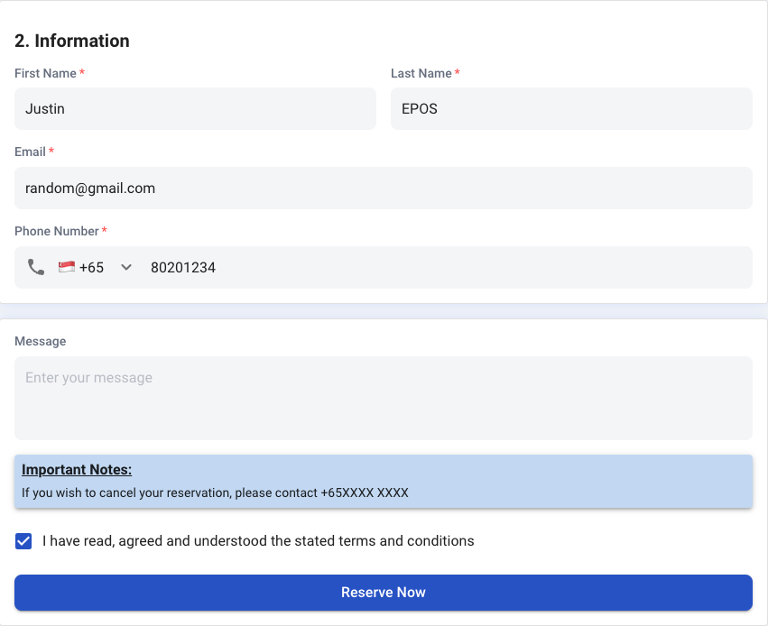Click into the Enter your message box

pyautogui.click(x=384, y=398)
